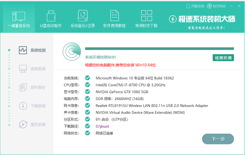
Task: Click the detection progress bar
Action: [160, 49]
